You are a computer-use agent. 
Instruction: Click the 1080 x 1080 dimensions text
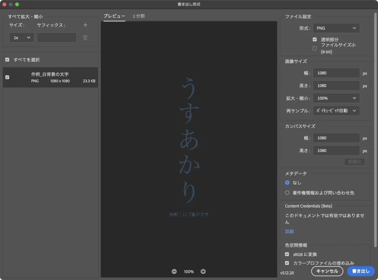tap(60, 81)
